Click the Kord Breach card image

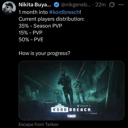71,90
